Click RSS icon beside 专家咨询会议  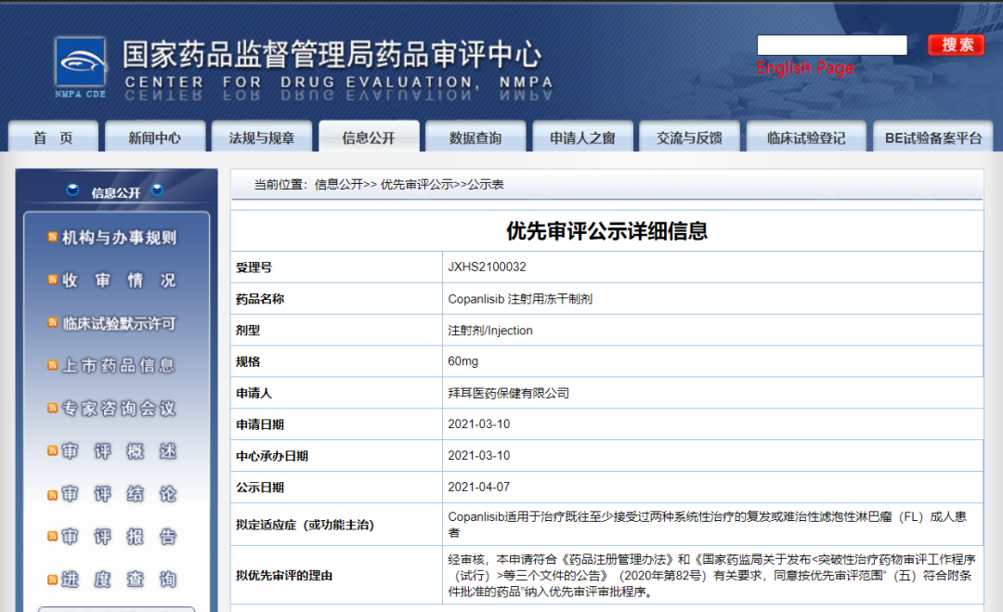52,408
